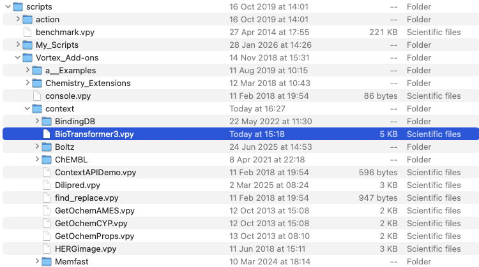Screen dimensions: 479x267
Task: Select the ContextAPIDemo.vpy file name
Action: click(95, 172)
